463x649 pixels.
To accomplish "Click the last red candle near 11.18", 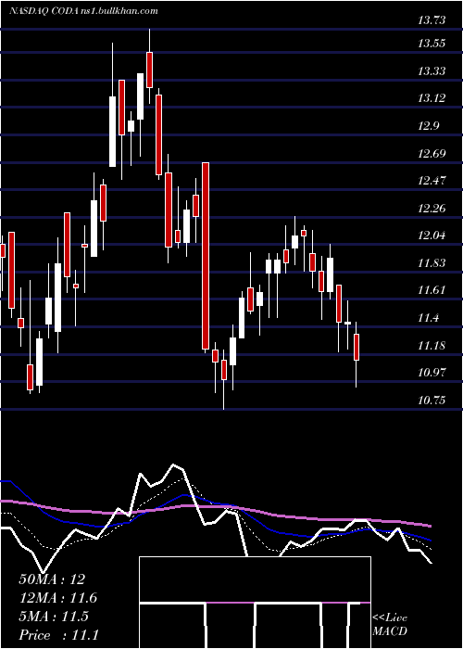I will (x=356, y=347).
